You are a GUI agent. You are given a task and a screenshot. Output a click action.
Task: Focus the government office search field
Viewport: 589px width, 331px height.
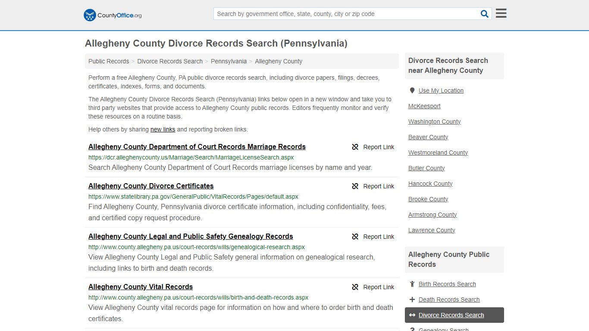click(348, 14)
